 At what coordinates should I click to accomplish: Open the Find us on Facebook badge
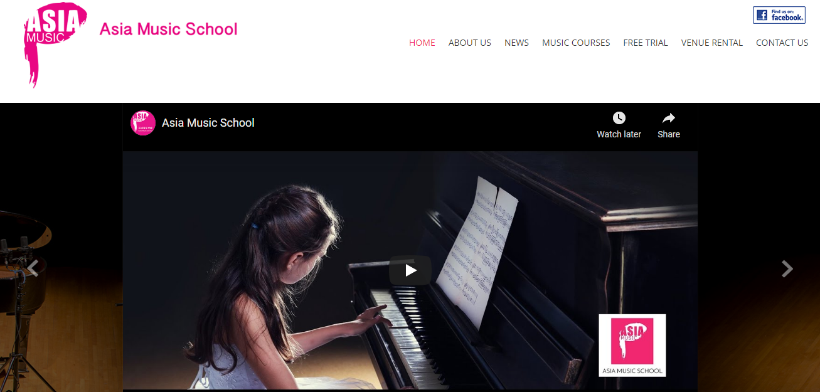[x=779, y=15]
